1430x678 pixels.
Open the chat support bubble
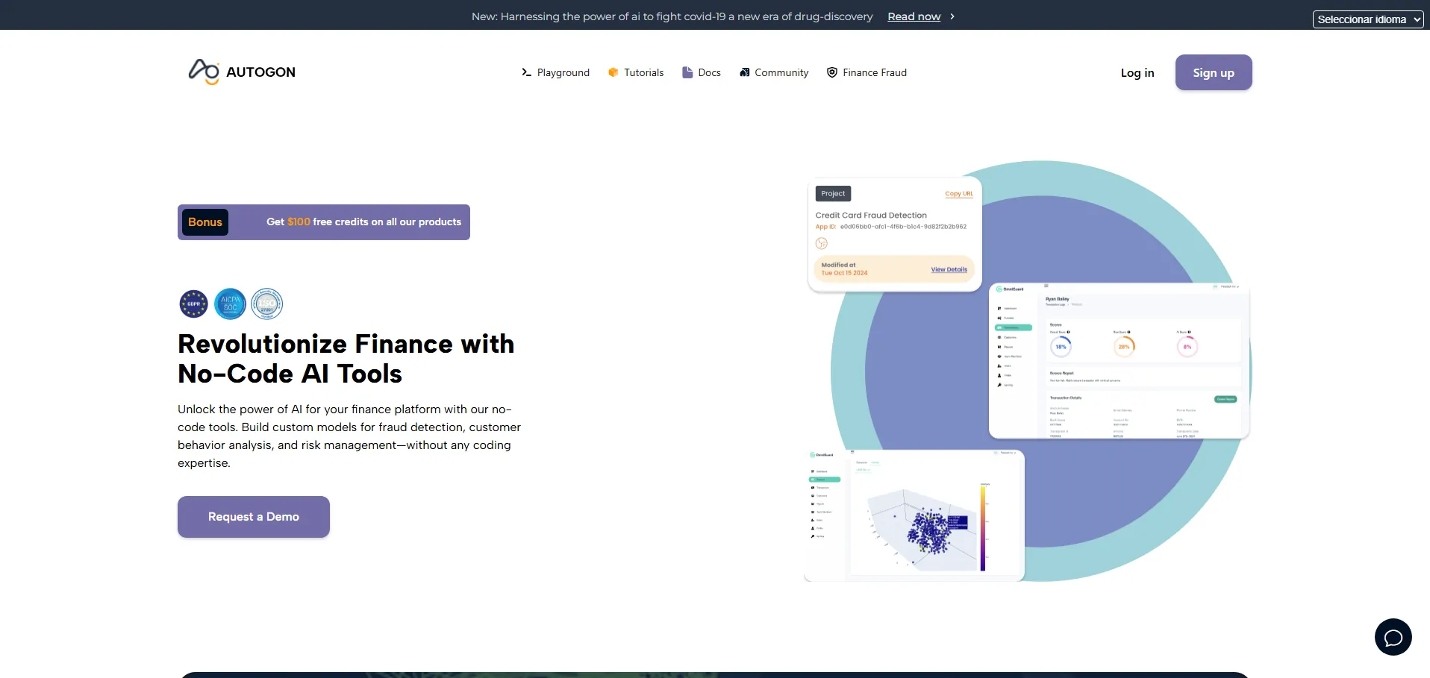pyautogui.click(x=1393, y=637)
